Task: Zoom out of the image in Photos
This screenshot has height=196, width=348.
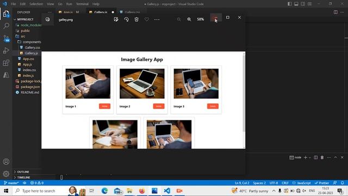Action: click(x=179, y=20)
